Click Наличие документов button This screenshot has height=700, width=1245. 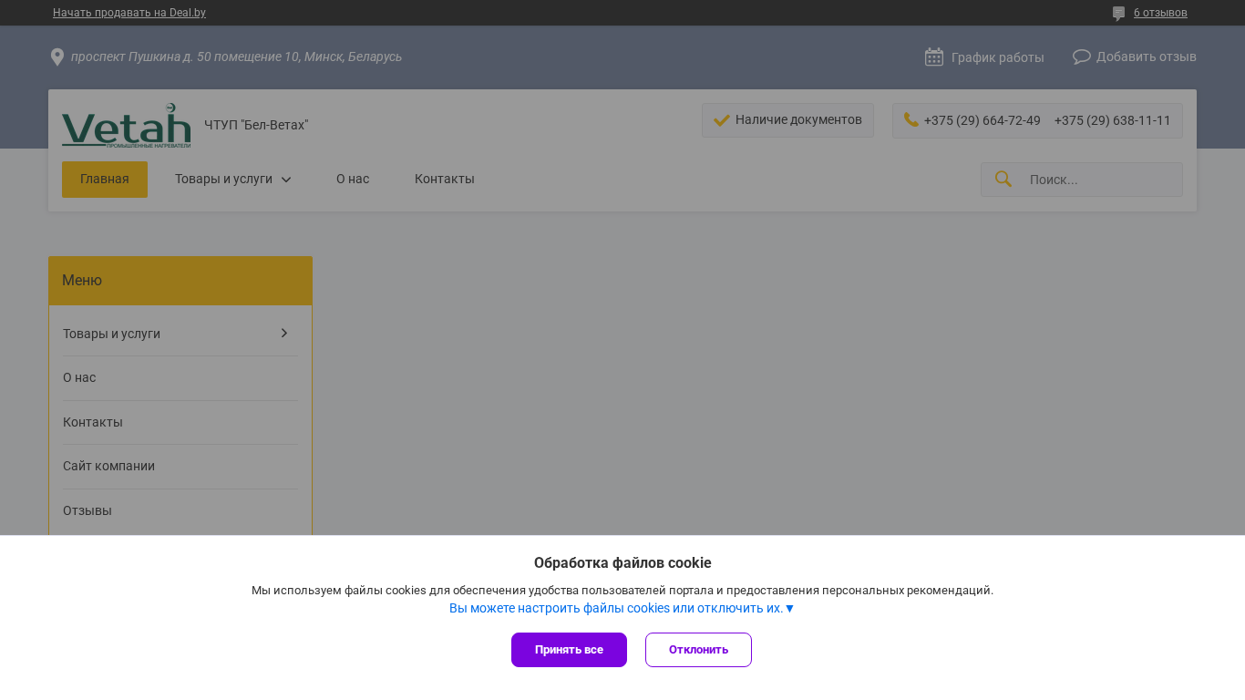tap(787, 120)
